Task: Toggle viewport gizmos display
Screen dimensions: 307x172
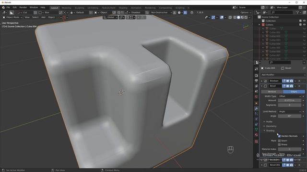Action: tap(213, 17)
